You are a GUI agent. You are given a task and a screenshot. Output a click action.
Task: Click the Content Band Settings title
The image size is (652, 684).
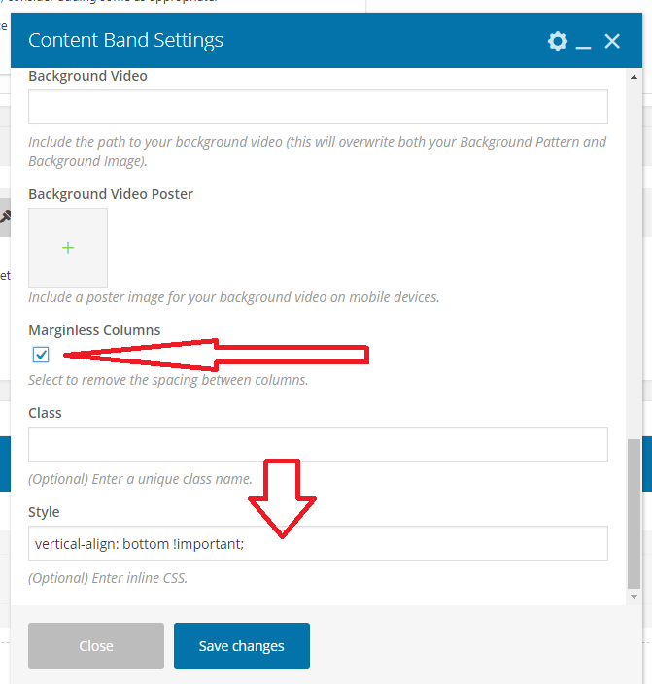tap(125, 40)
